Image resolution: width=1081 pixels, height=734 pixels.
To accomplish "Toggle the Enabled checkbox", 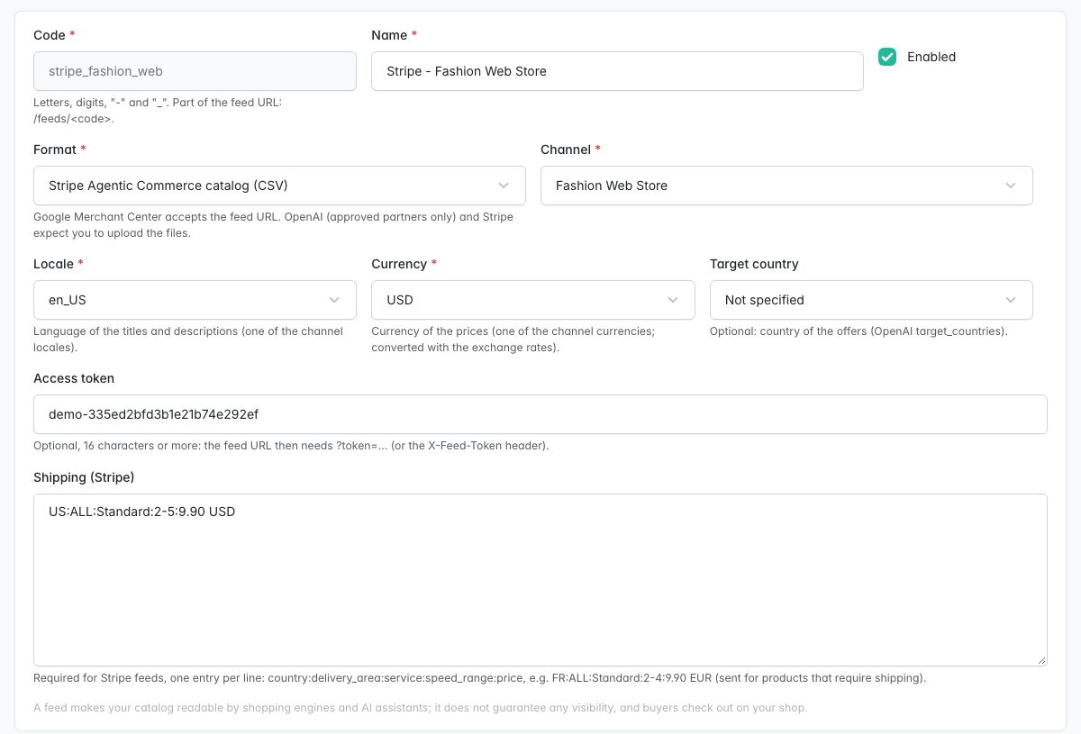I will pos(887,57).
